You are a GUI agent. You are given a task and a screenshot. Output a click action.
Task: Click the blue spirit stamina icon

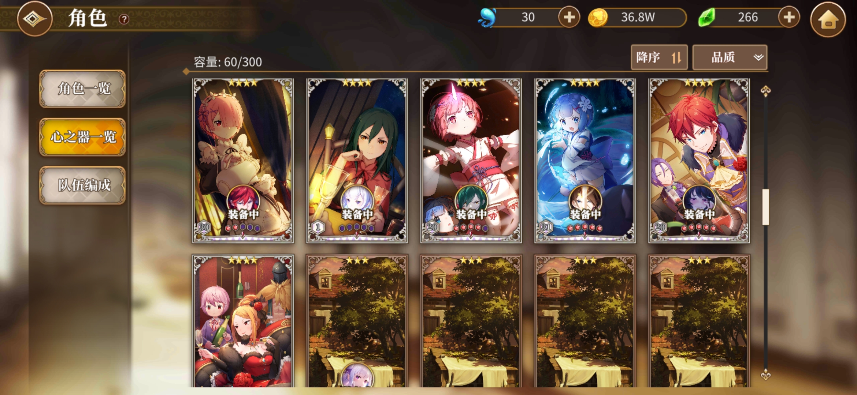click(x=488, y=18)
